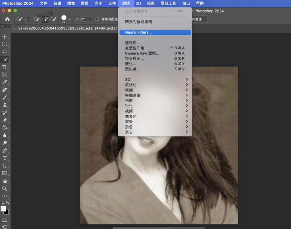Open the 窗口 menu
The image size is (291, 229).
[186, 3]
